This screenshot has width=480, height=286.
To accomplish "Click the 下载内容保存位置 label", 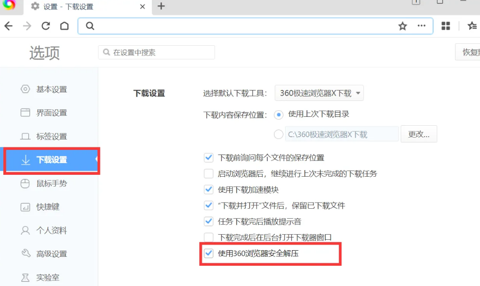I will pos(235,115).
